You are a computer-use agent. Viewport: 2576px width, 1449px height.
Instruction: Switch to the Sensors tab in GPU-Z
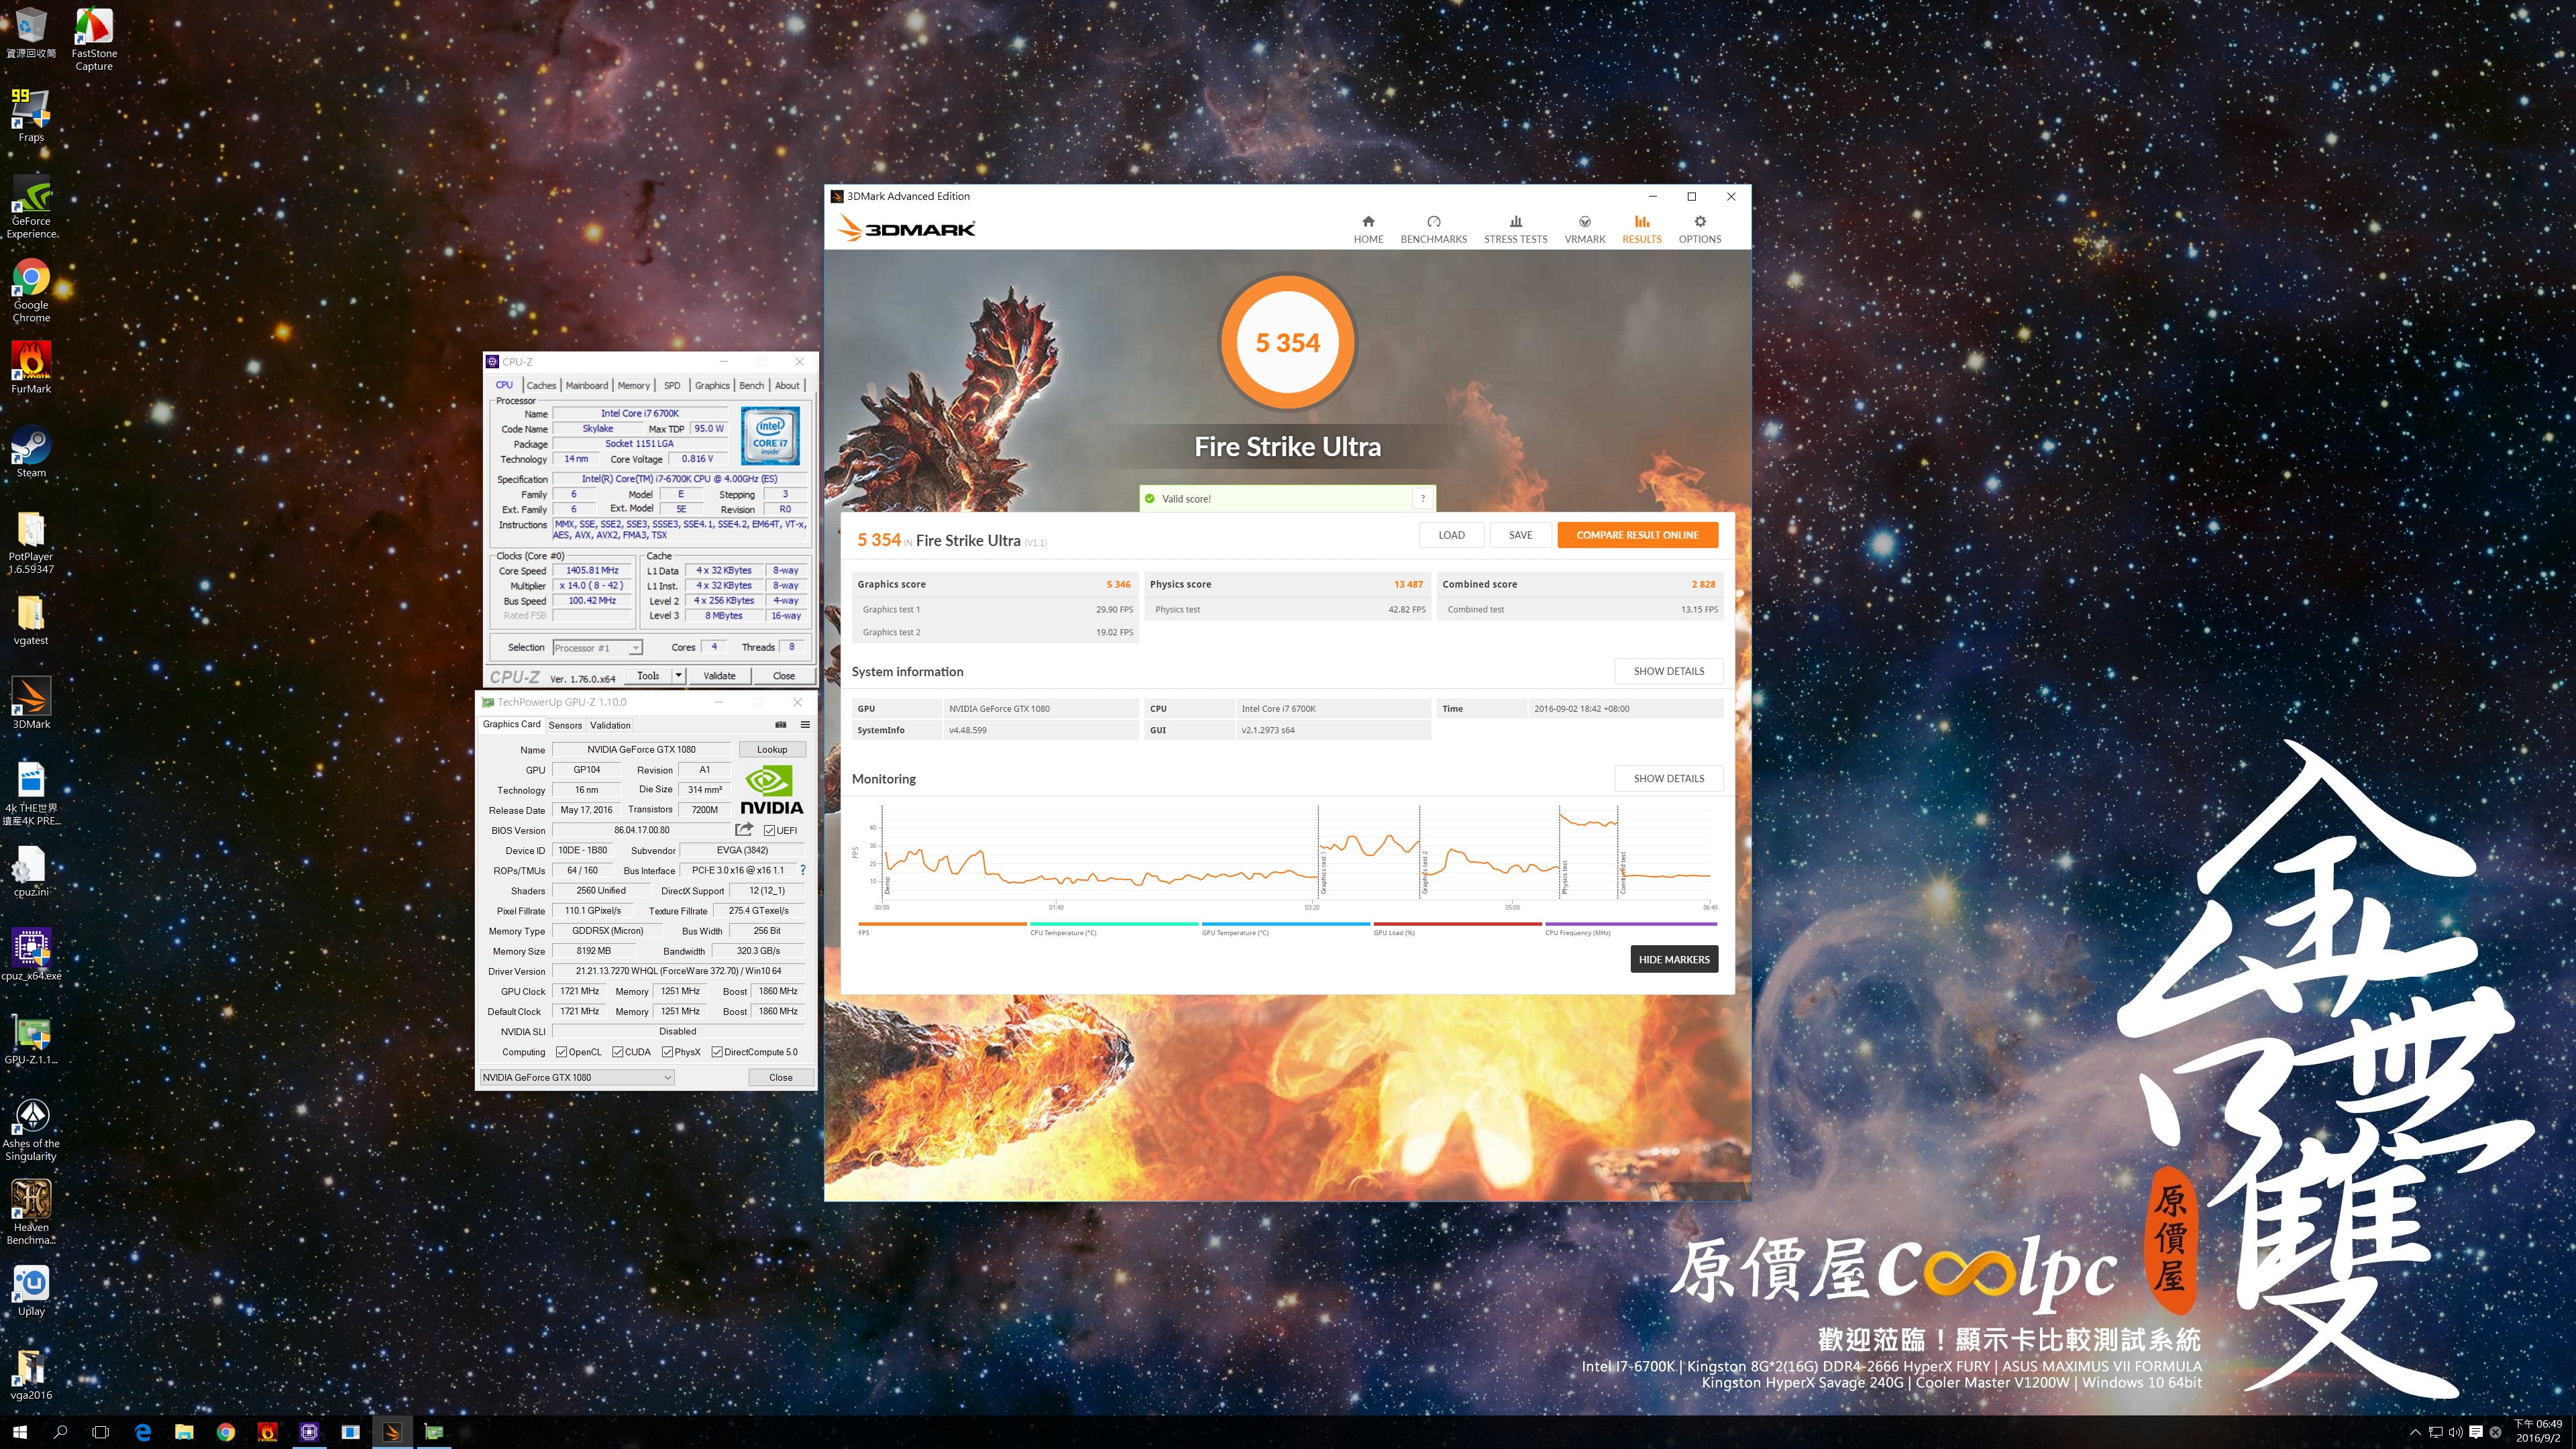tap(565, 725)
